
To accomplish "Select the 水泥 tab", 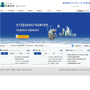I will (x=54, y=53).
